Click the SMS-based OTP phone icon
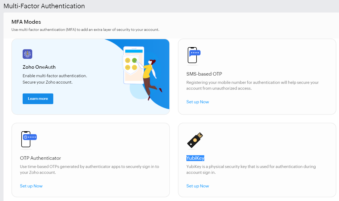 194,55
